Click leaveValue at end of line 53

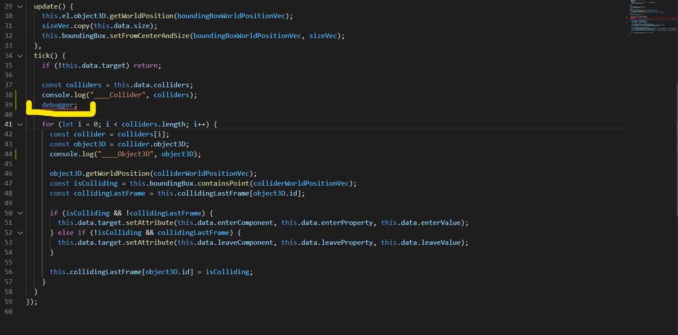pos(441,243)
